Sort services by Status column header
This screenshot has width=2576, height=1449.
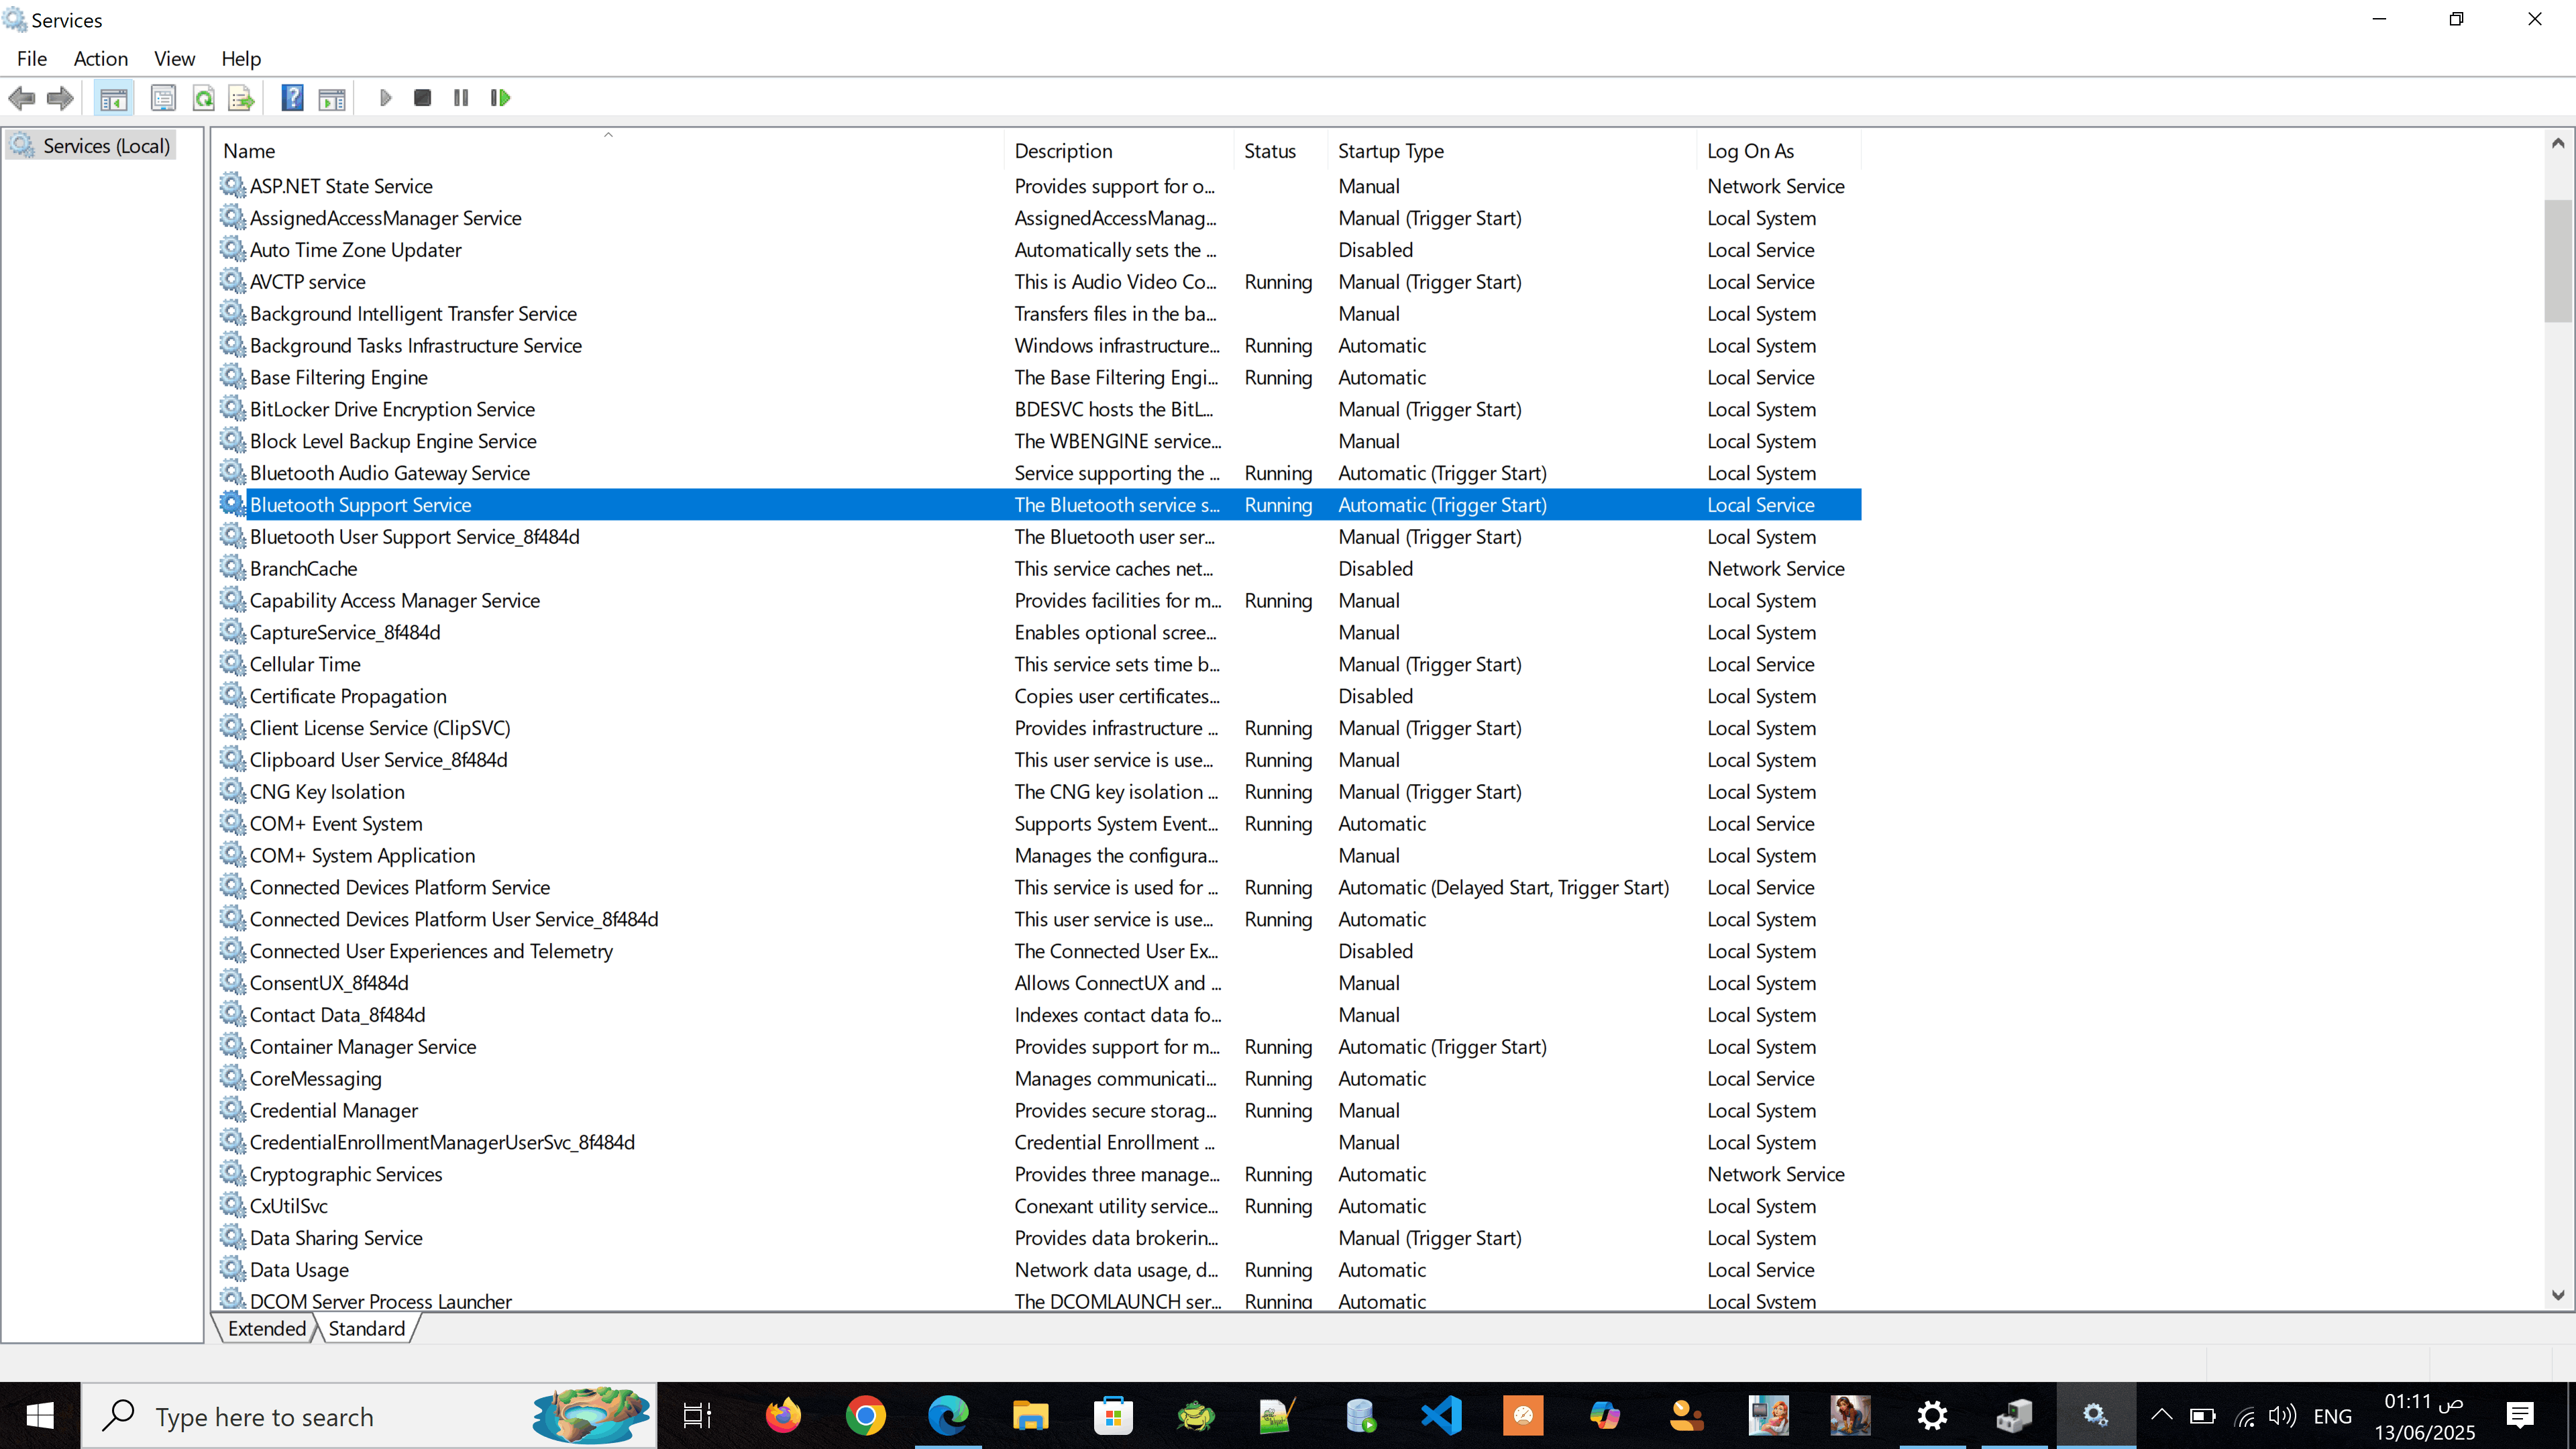coord(1269,151)
